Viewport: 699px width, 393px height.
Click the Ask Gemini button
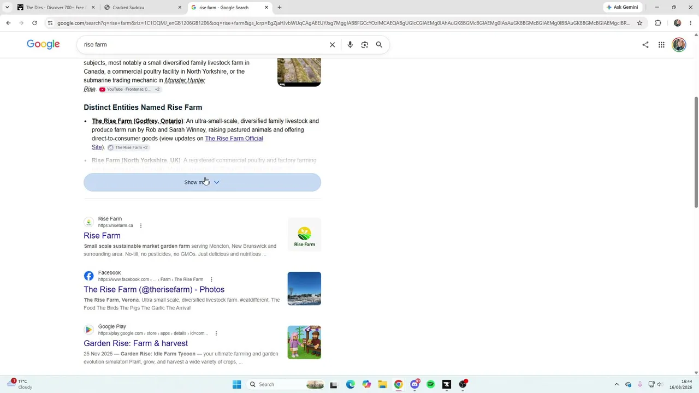tap(622, 8)
